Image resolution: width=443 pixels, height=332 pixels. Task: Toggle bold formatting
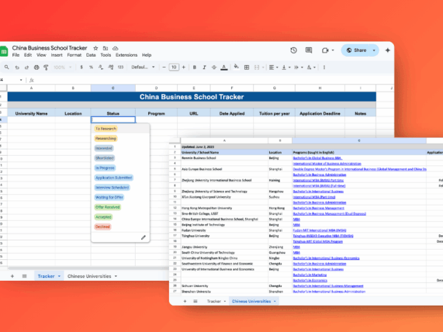tap(195, 67)
